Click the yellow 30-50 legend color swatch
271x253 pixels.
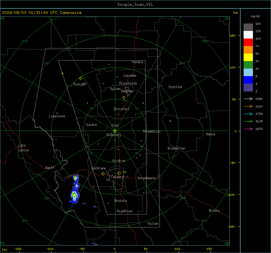pyautogui.click(x=248, y=57)
